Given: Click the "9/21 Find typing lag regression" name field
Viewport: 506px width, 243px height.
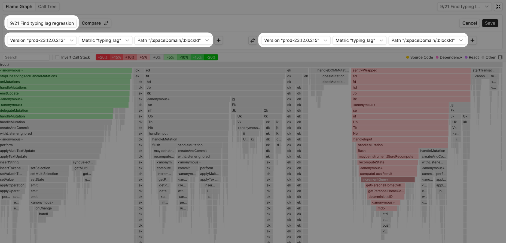Looking at the screenshot, I should click(42, 23).
